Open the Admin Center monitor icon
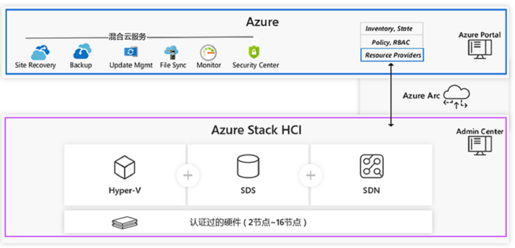 (479, 145)
